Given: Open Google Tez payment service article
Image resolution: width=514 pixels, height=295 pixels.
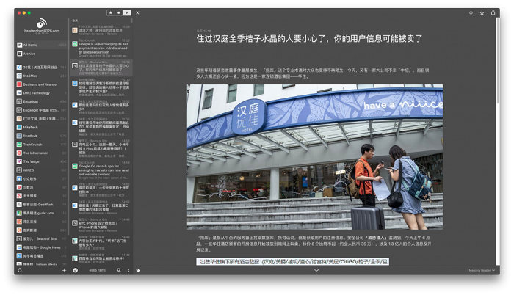Looking at the screenshot, I should click(101, 48).
